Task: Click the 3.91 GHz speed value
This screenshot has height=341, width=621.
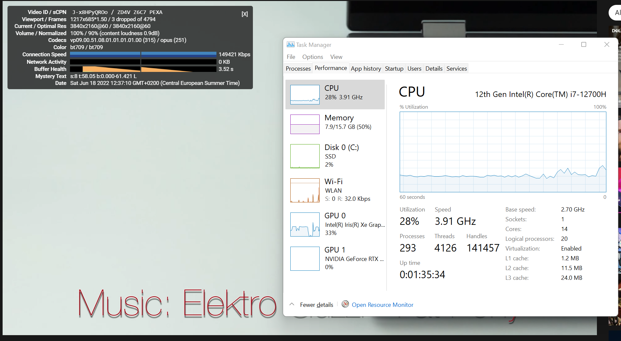Action: point(455,221)
